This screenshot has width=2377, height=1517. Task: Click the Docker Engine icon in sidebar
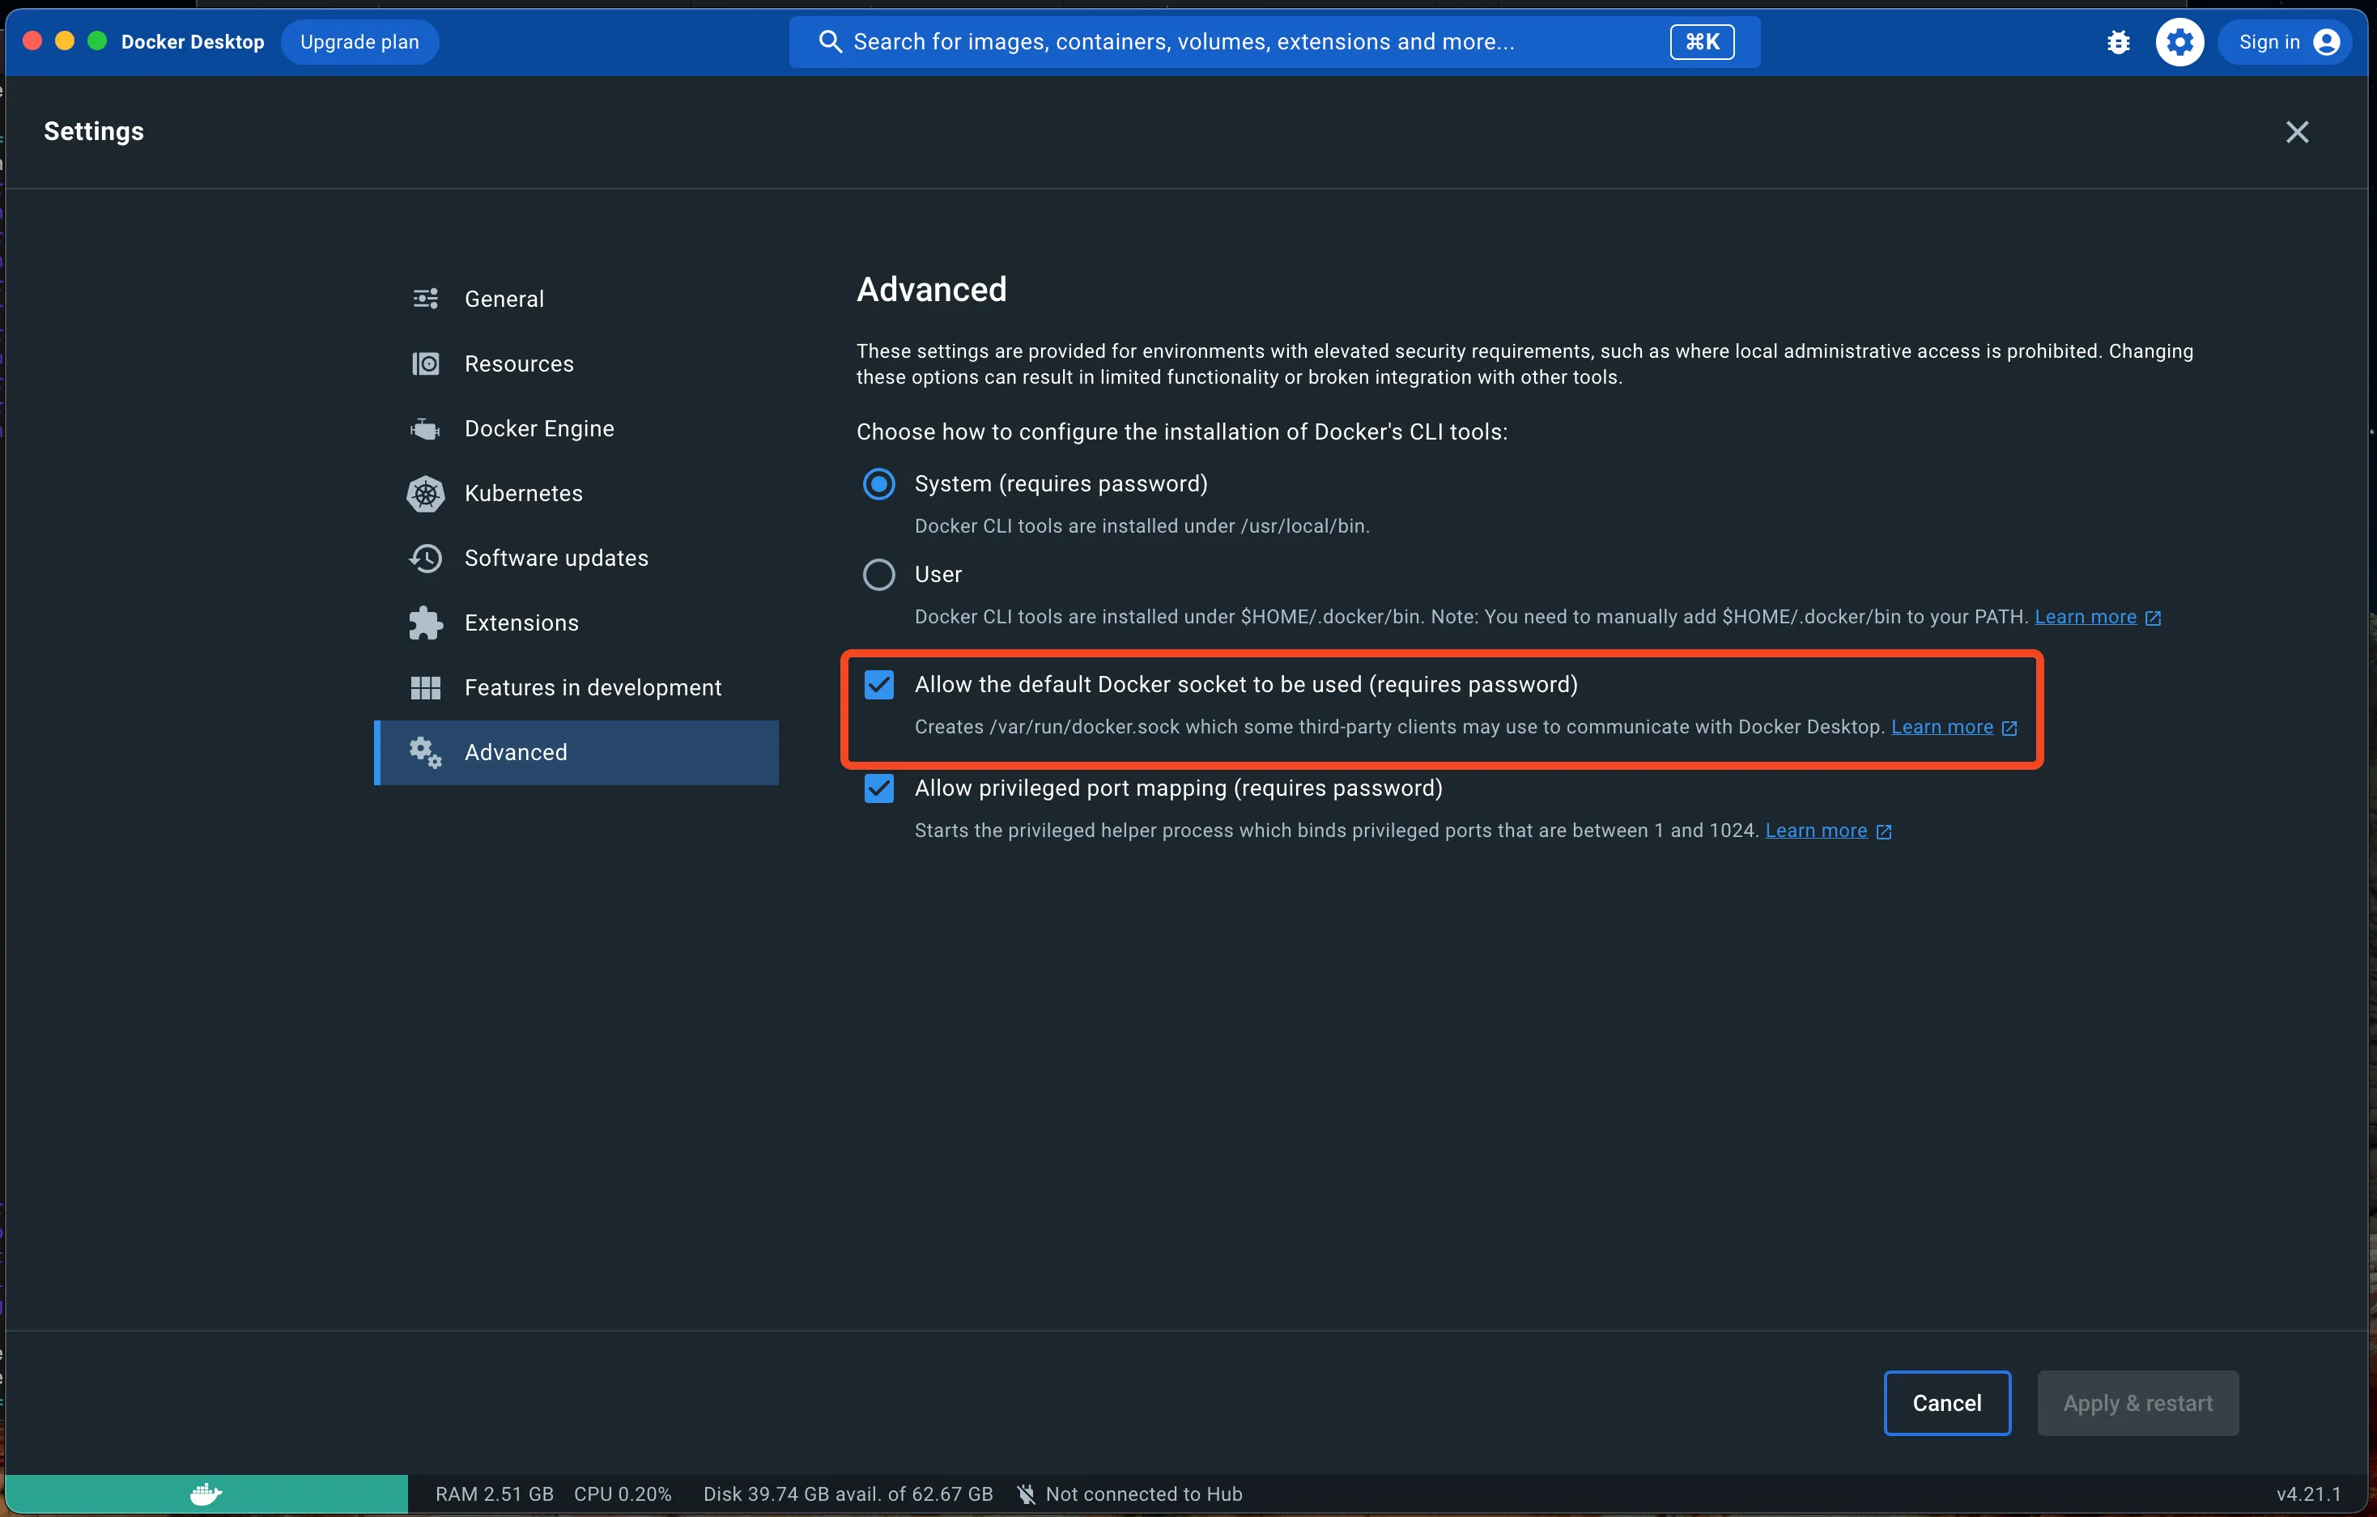(x=426, y=429)
